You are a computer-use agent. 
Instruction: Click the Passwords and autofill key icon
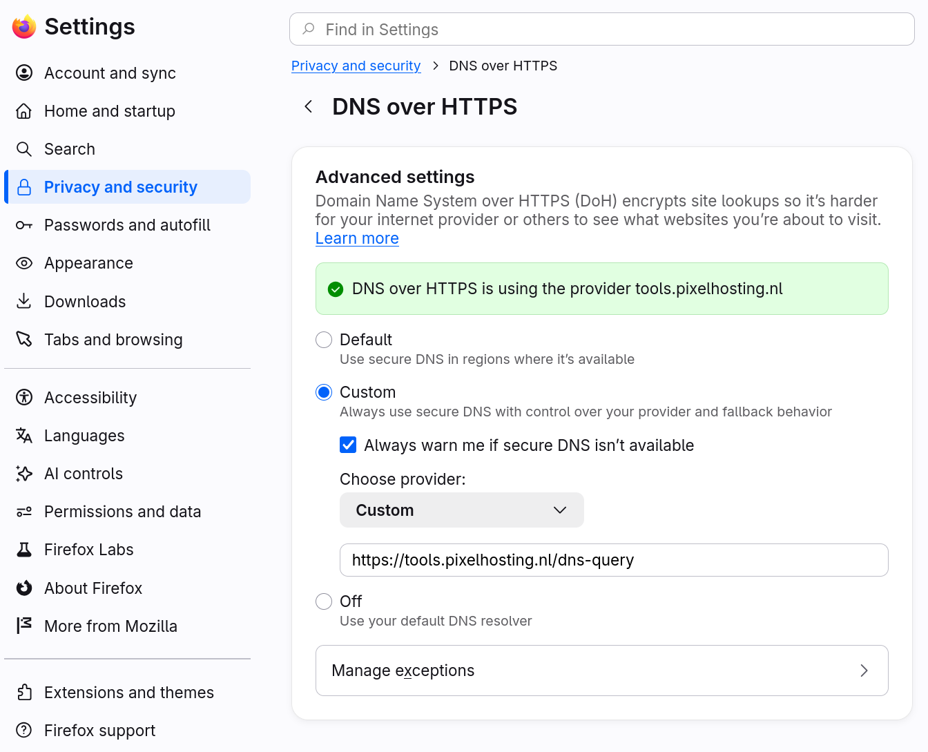(24, 225)
